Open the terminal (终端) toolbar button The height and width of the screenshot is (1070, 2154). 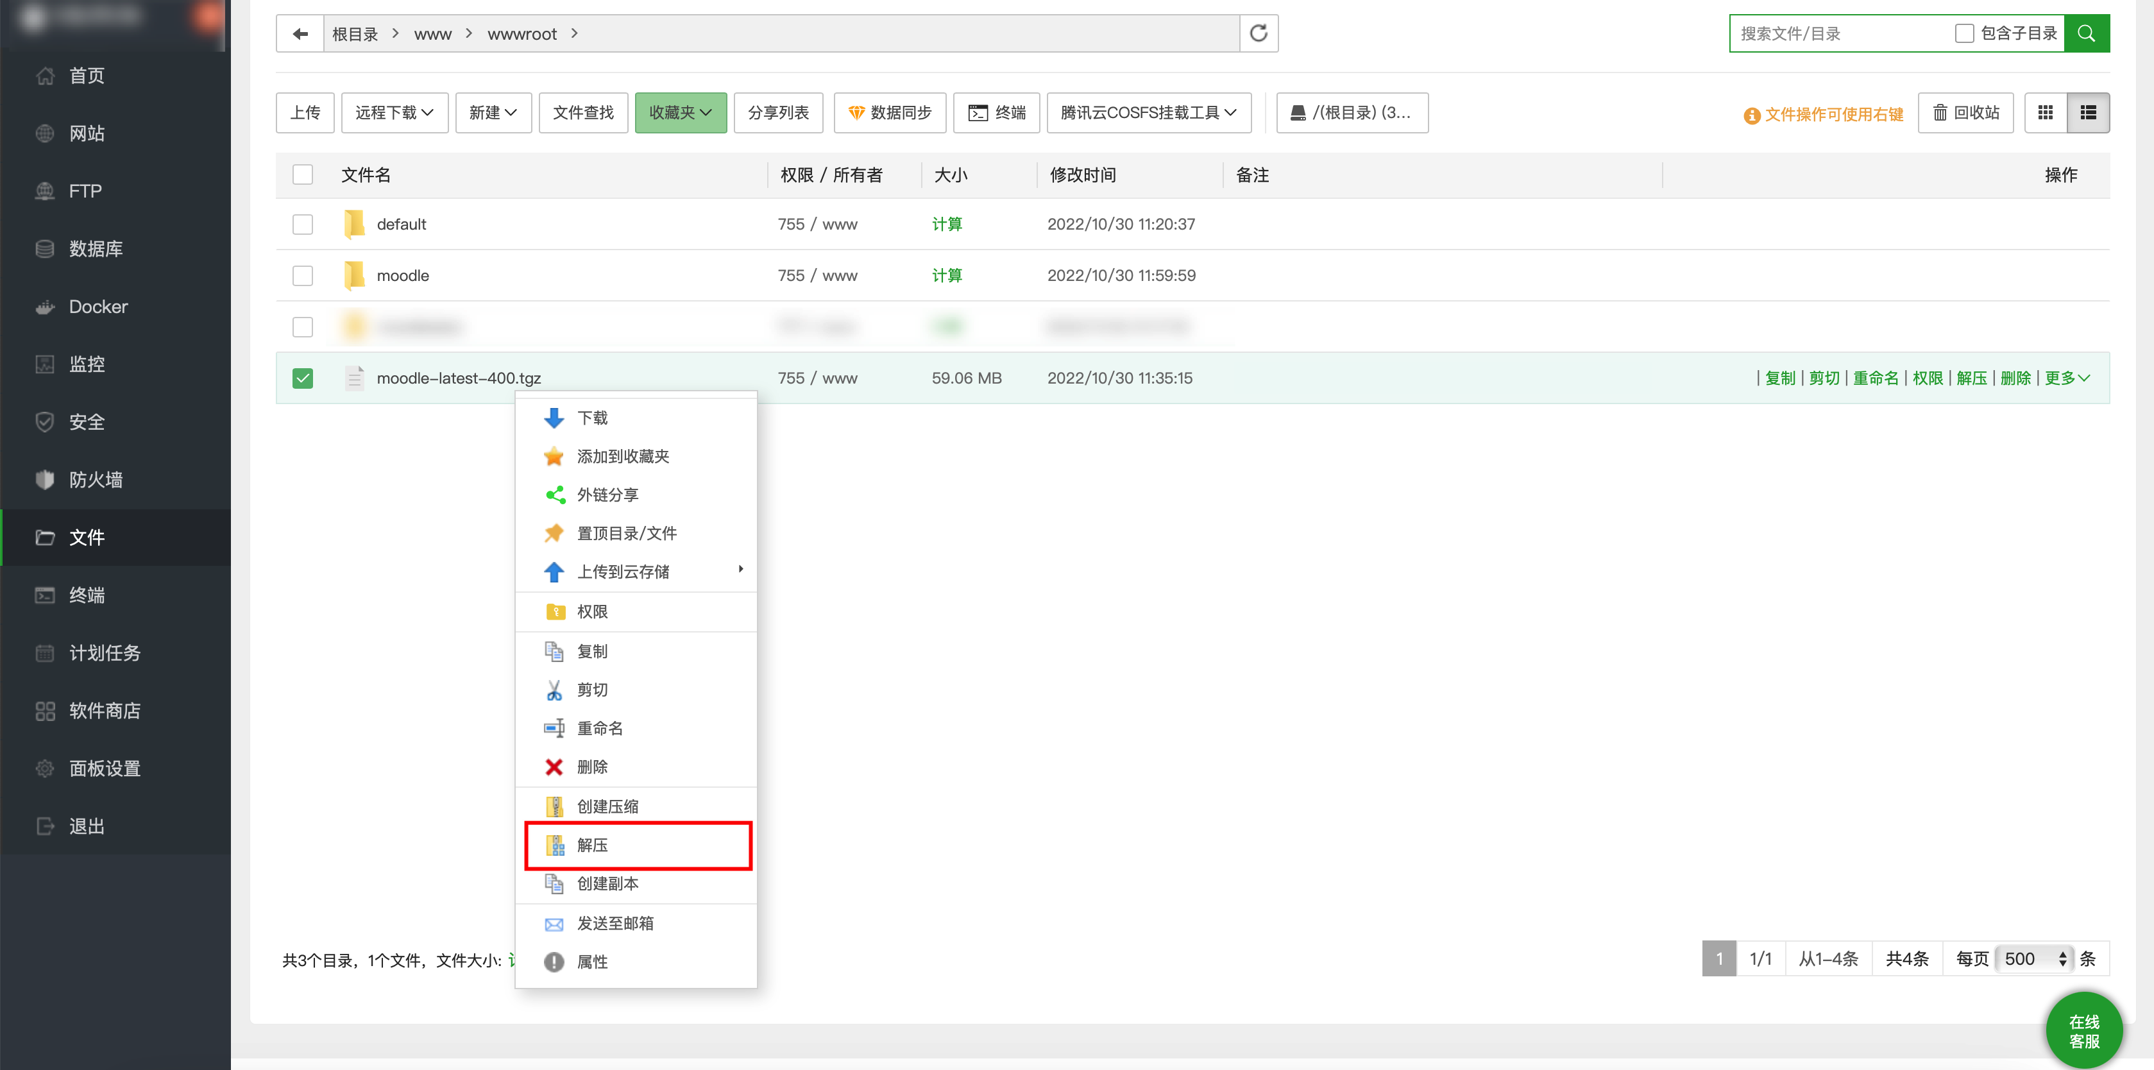point(997,113)
